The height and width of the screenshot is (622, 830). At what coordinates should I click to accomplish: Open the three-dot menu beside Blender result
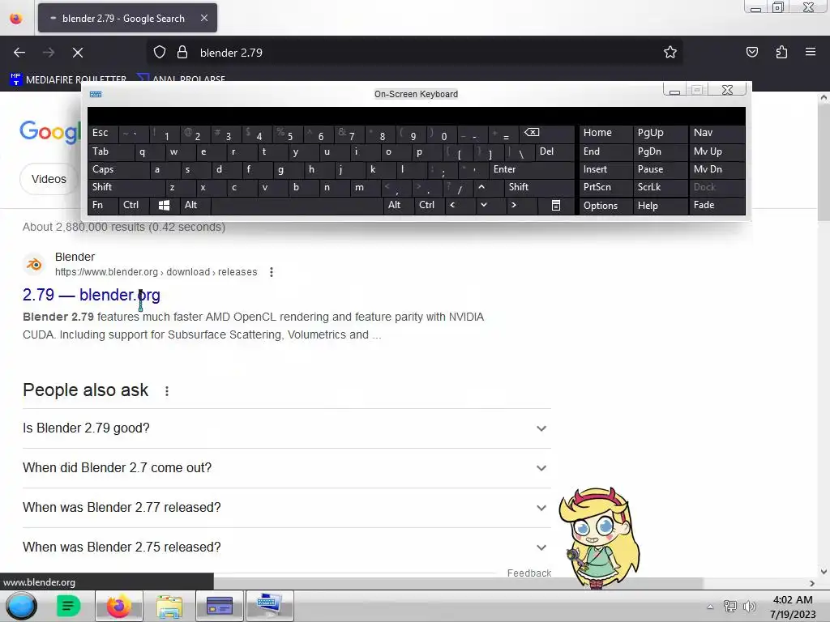click(x=272, y=272)
